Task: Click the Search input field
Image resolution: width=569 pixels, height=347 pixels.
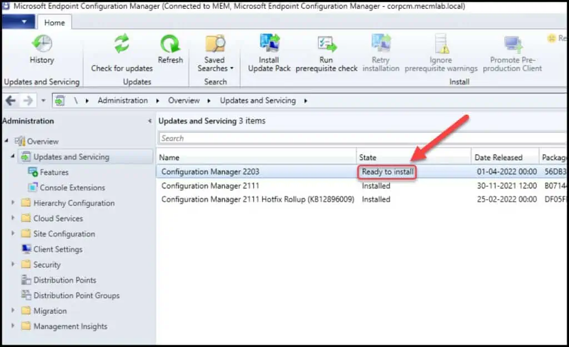Action: tap(362, 138)
